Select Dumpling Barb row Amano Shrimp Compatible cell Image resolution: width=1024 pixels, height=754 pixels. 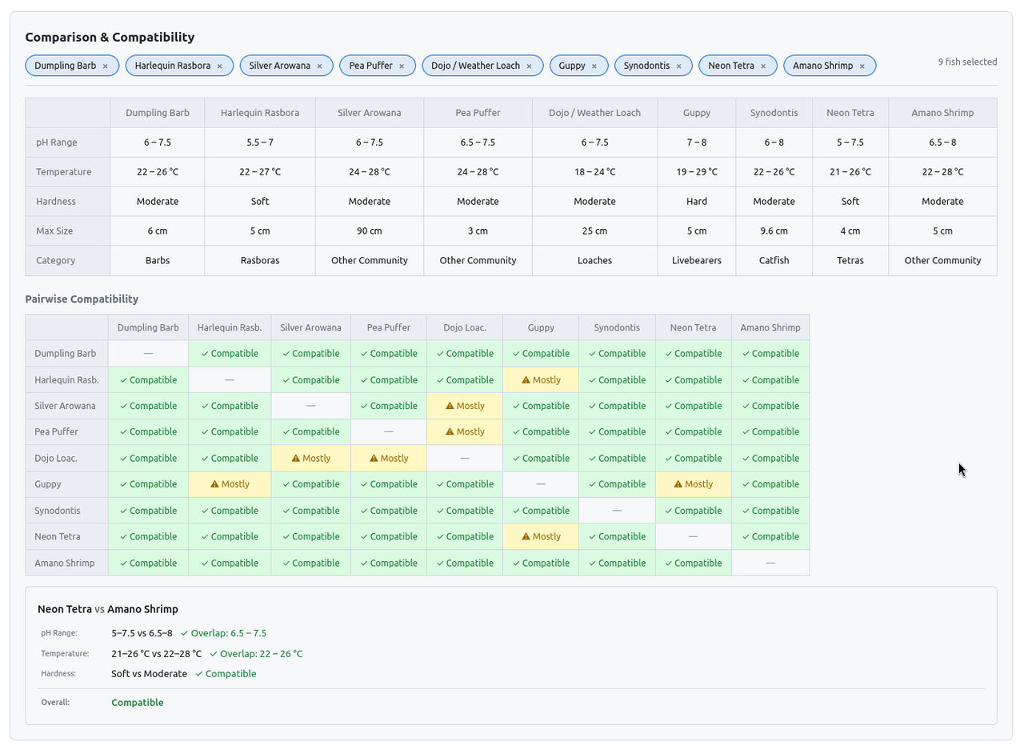click(770, 354)
